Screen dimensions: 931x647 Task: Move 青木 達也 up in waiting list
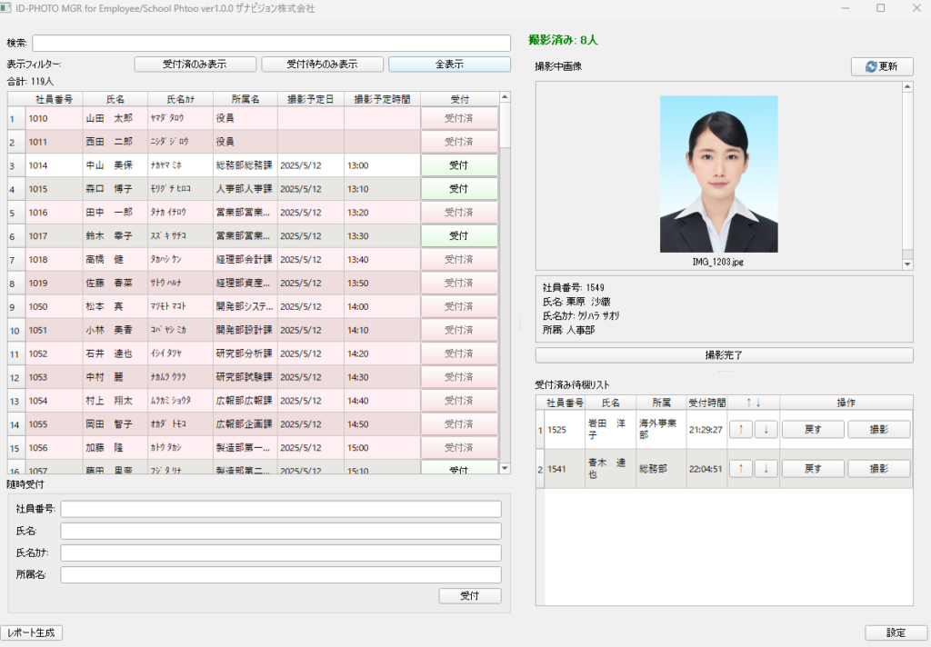click(x=740, y=469)
